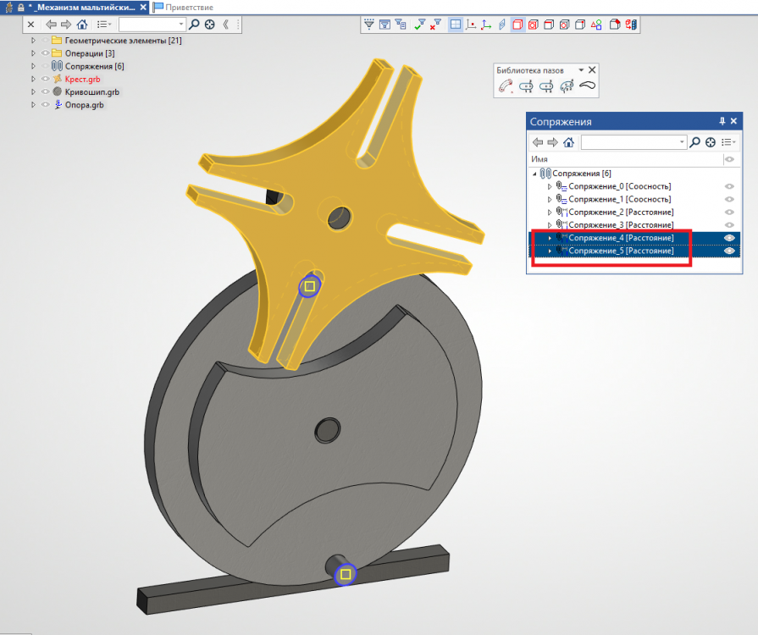758x635 pixels.
Task: Toggle visibility eye of Сопряжение_4
Action: tap(728, 238)
